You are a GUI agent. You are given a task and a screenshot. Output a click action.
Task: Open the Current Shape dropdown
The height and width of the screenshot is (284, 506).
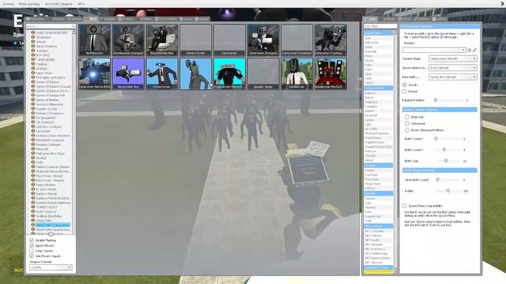click(452, 58)
